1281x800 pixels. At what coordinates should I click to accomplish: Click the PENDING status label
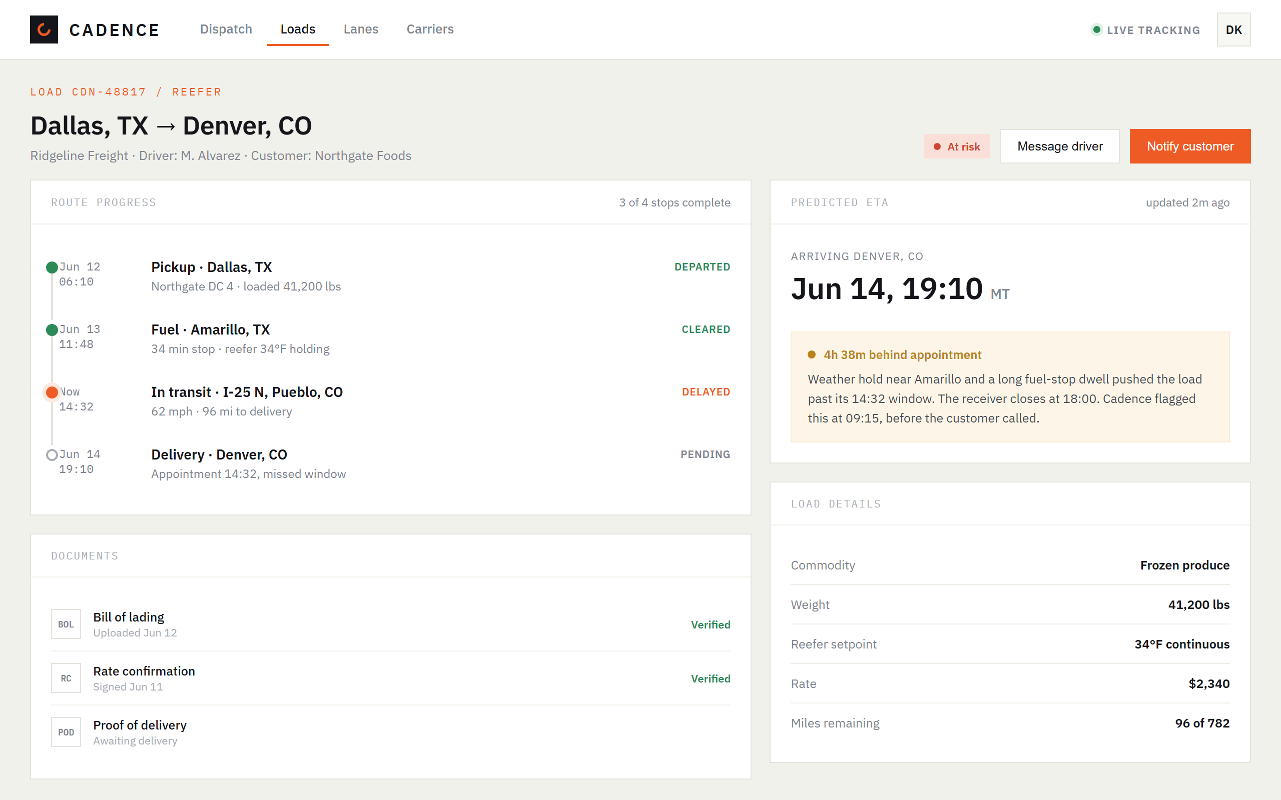tap(705, 454)
